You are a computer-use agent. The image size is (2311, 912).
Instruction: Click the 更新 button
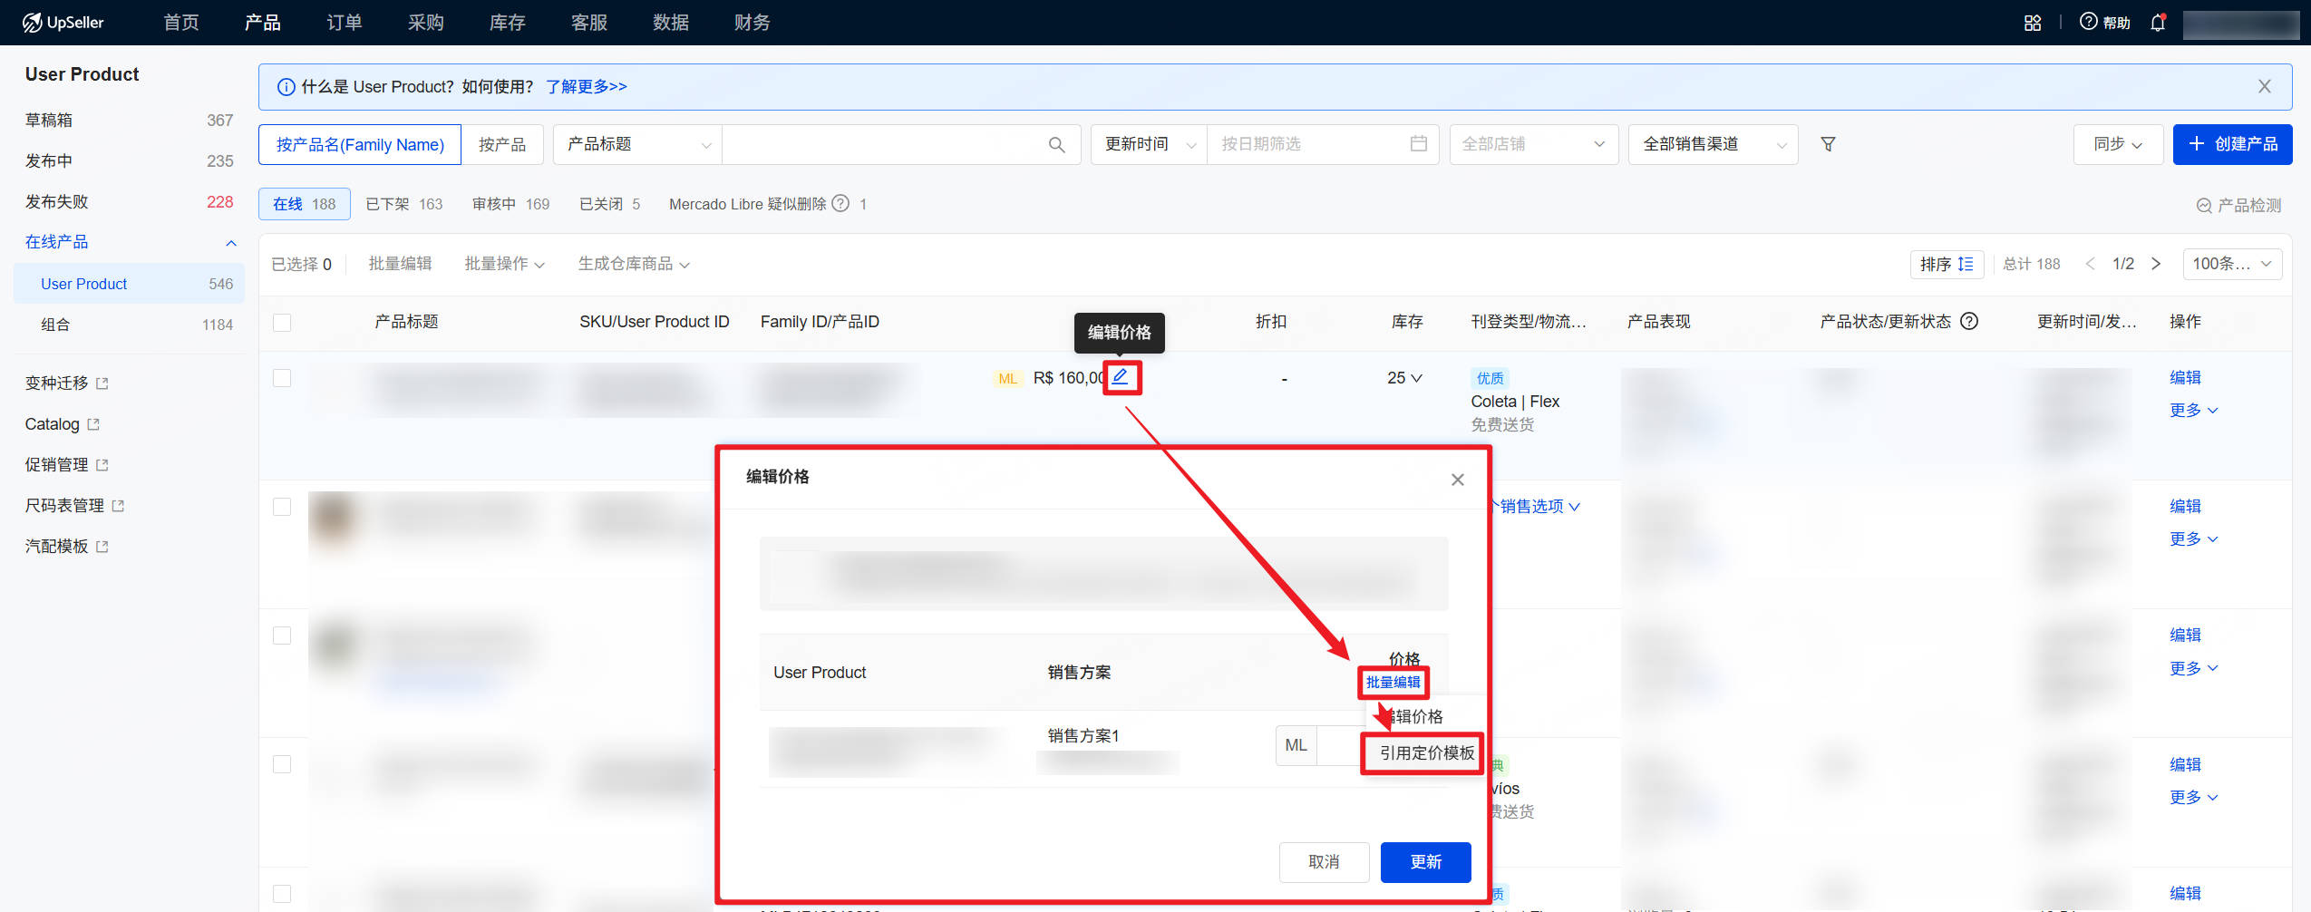1425,862
